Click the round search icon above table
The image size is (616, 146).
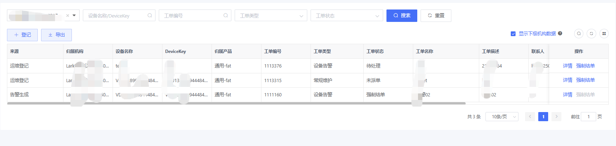579,34
